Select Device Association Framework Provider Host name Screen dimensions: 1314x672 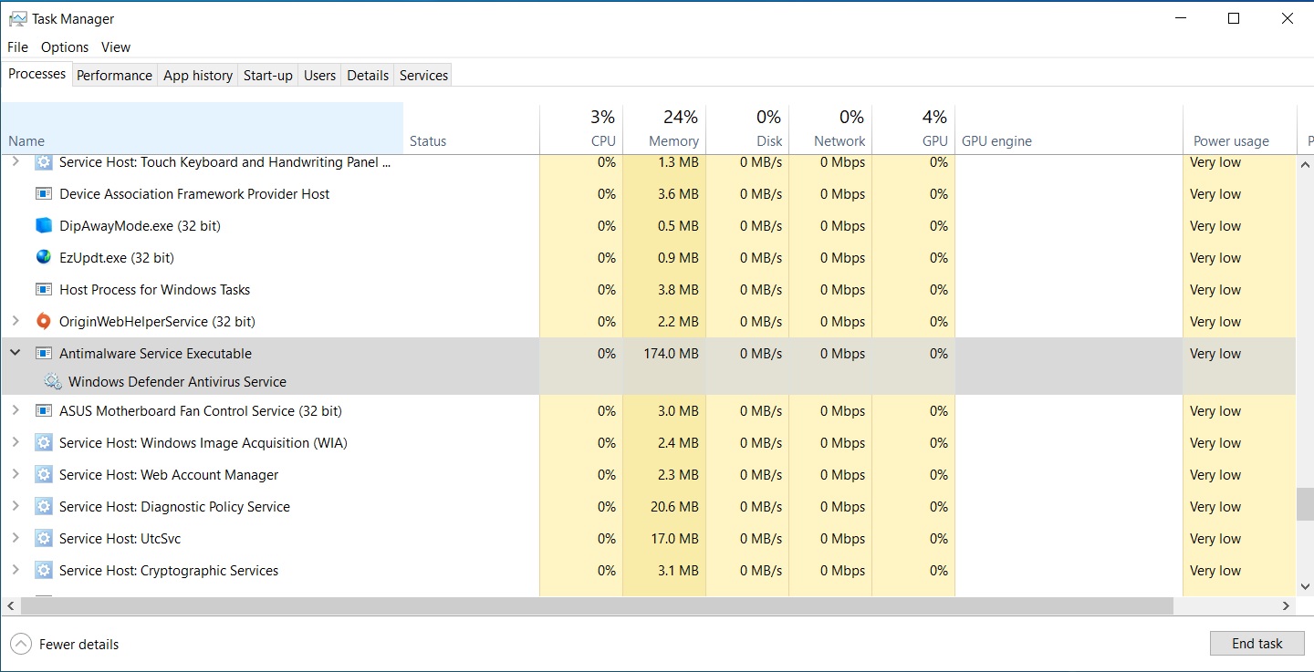(x=194, y=194)
